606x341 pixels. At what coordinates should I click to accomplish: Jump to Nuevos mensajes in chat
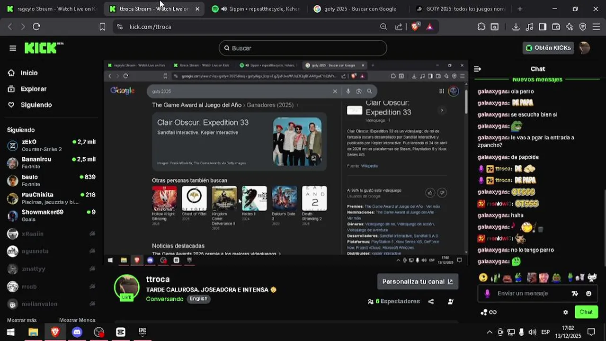[x=537, y=80]
